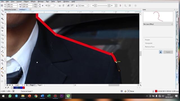Image resolution: width=180 pixels, height=101 pixels.
Task: Open the Object menu
Action: [x=26, y=2]
